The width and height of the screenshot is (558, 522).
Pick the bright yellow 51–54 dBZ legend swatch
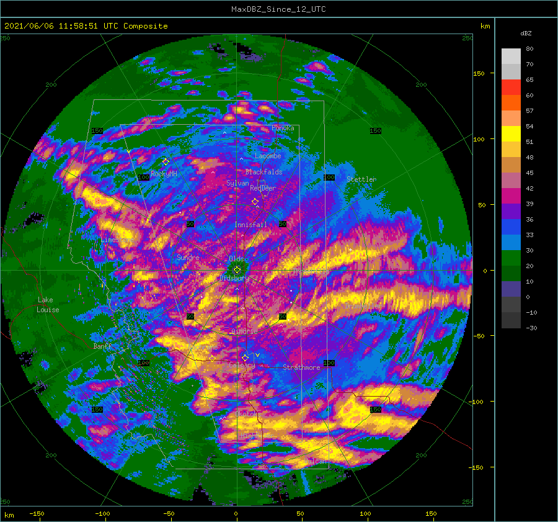tap(511, 134)
